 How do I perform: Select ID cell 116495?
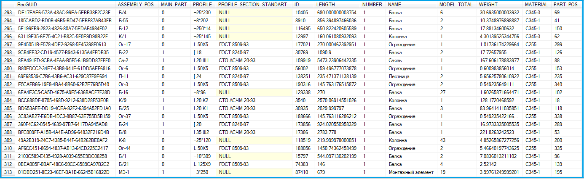point(303,29)
